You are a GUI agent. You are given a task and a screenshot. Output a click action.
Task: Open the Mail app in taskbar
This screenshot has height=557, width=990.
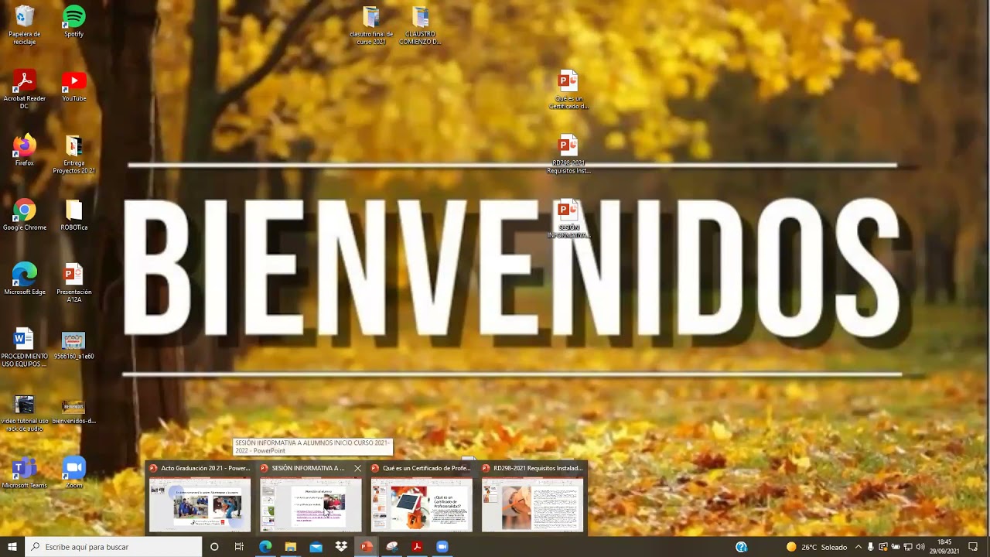pyautogui.click(x=316, y=547)
